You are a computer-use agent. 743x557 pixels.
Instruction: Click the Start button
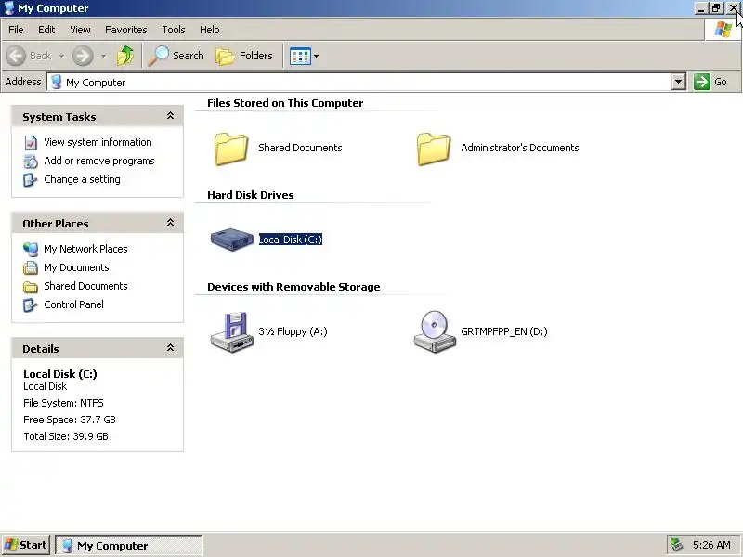coord(26,545)
